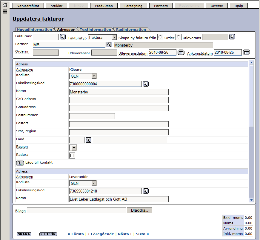Focus the Postnummer field
This screenshot has width=260, height=240.
[92, 116]
